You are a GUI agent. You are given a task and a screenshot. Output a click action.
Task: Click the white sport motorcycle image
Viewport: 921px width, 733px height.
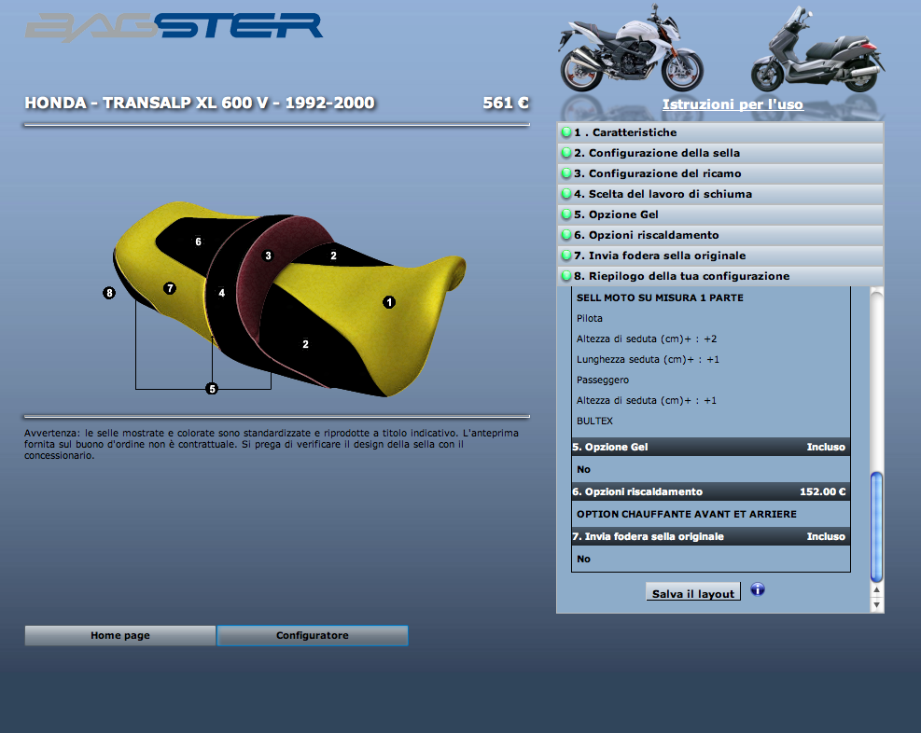(x=630, y=48)
